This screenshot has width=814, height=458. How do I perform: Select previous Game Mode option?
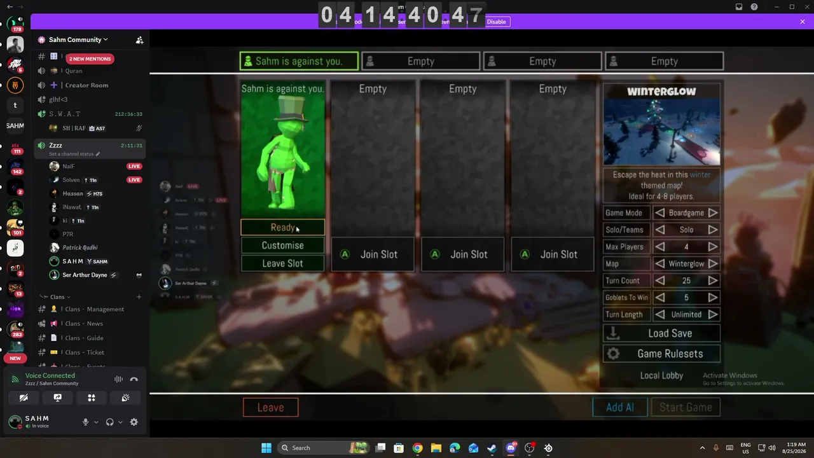[660, 213]
